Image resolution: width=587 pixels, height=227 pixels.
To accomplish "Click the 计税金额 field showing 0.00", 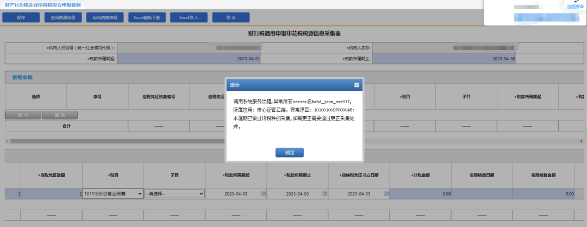I will pyautogui.click(x=421, y=193).
